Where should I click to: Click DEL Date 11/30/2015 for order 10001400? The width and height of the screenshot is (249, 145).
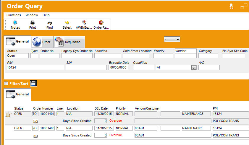tap(104, 128)
